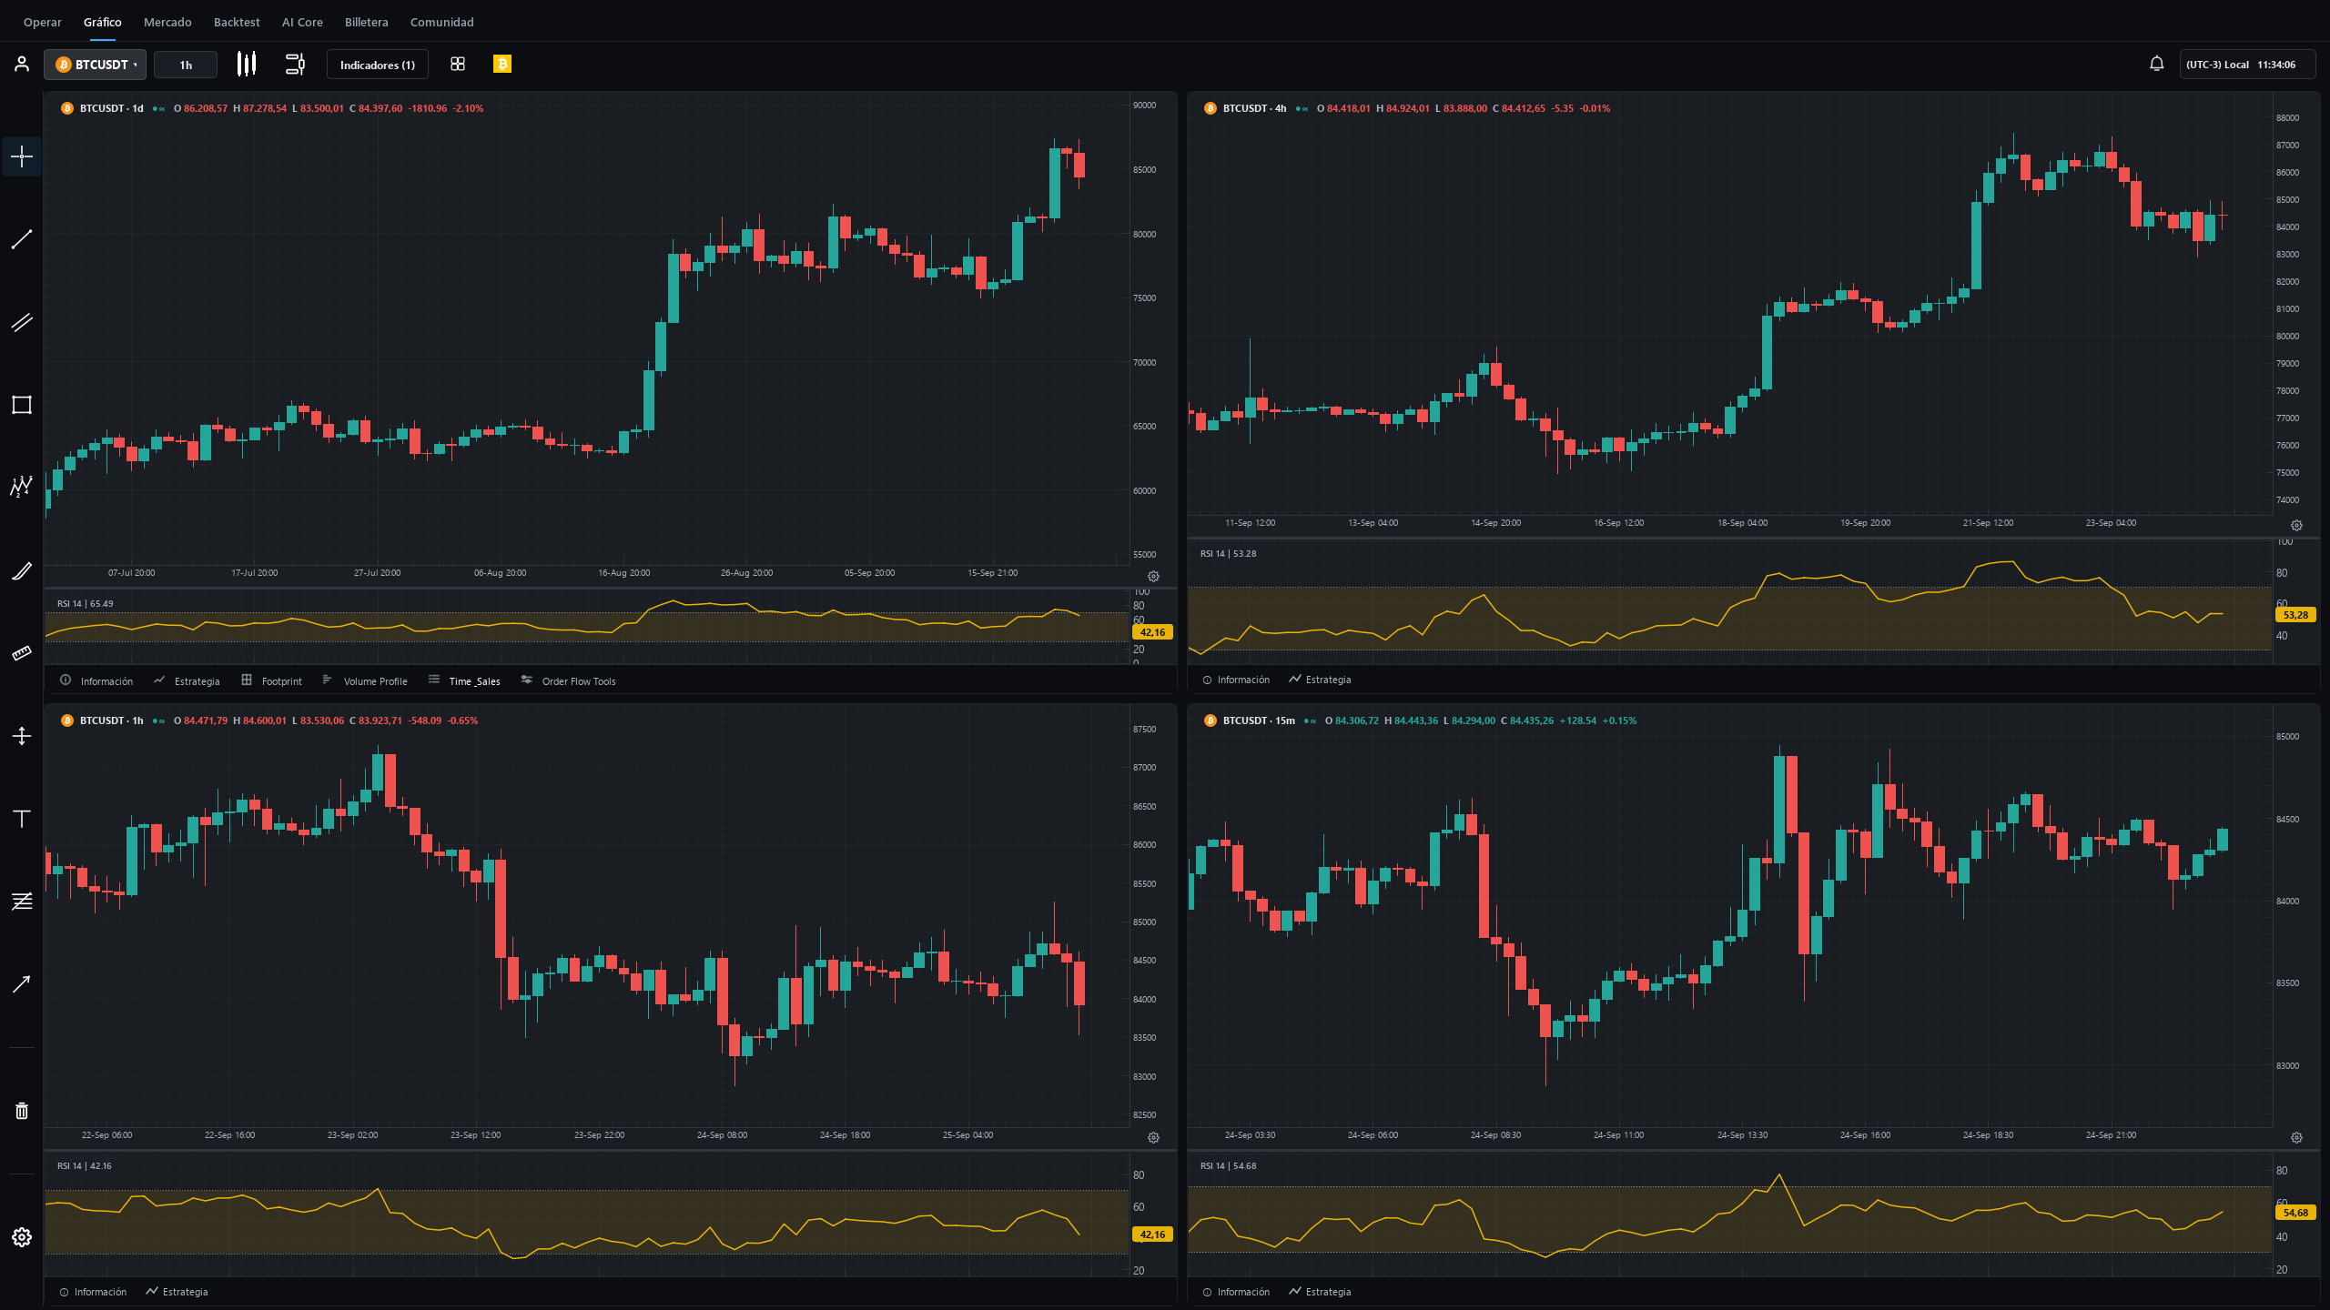The height and width of the screenshot is (1310, 2330).
Task: Open Footprint in the 1d chart
Action: (x=272, y=680)
